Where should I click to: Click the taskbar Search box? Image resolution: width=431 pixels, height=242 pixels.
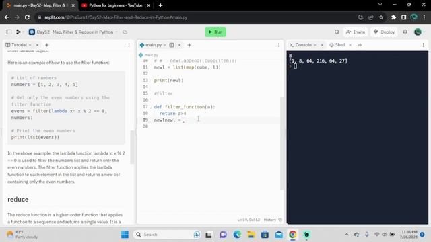(168, 235)
